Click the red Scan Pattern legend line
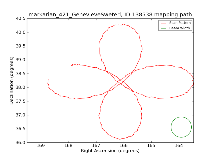Image resolution: width=215 pixels, height=161 pixels. click(x=163, y=23)
